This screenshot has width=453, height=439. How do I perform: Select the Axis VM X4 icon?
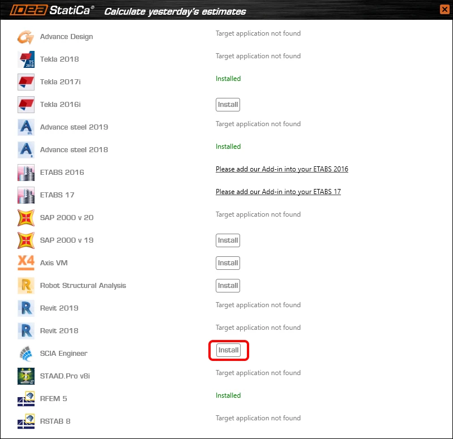point(26,263)
